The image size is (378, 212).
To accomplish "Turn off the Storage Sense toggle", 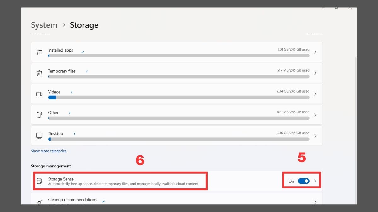I will tap(304, 181).
